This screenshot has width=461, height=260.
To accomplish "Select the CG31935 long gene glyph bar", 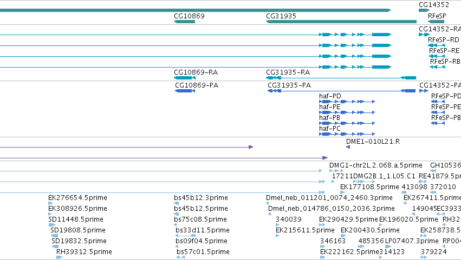I will click(x=341, y=22).
